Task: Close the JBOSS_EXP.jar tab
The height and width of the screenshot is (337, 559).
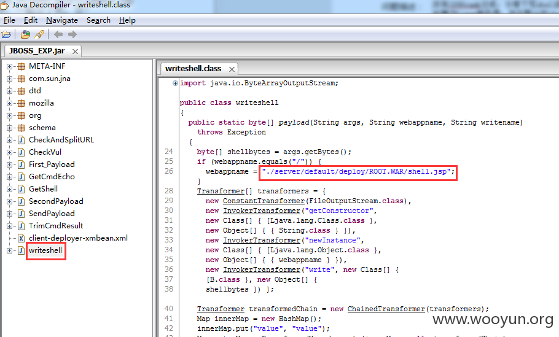Action: pos(75,52)
